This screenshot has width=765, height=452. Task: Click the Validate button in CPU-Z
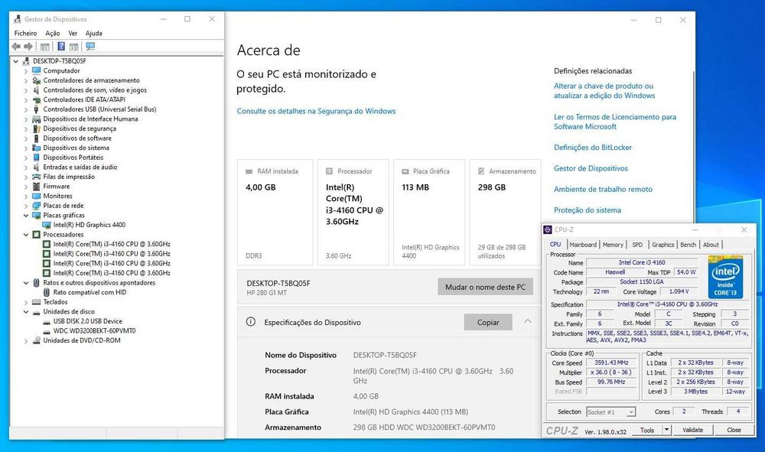point(693,430)
